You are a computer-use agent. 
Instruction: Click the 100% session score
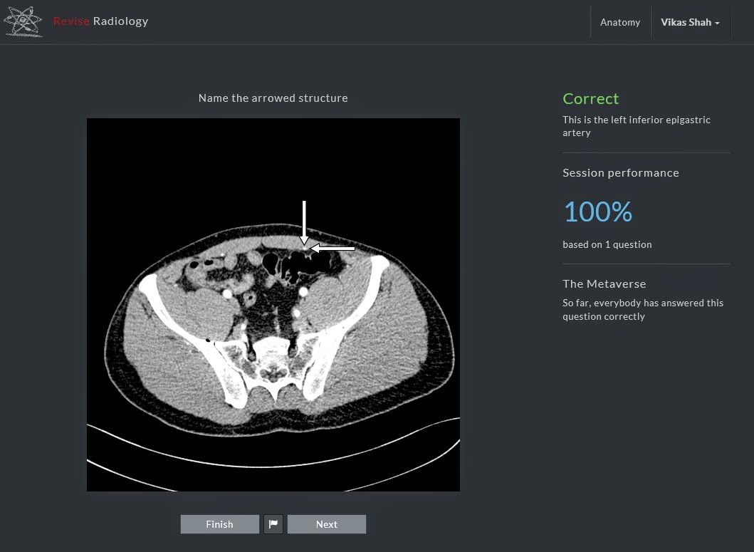(597, 212)
